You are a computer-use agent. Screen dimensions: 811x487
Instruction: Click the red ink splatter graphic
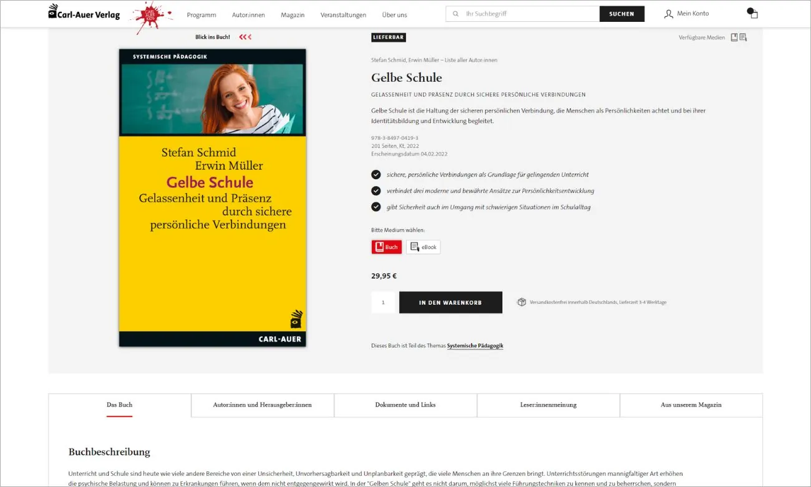tap(150, 14)
